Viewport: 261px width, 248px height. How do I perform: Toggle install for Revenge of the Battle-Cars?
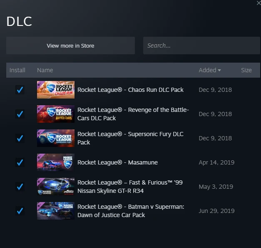(x=20, y=114)
